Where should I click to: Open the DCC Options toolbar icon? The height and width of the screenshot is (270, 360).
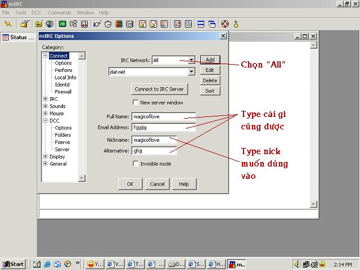[x=164, y=24]
